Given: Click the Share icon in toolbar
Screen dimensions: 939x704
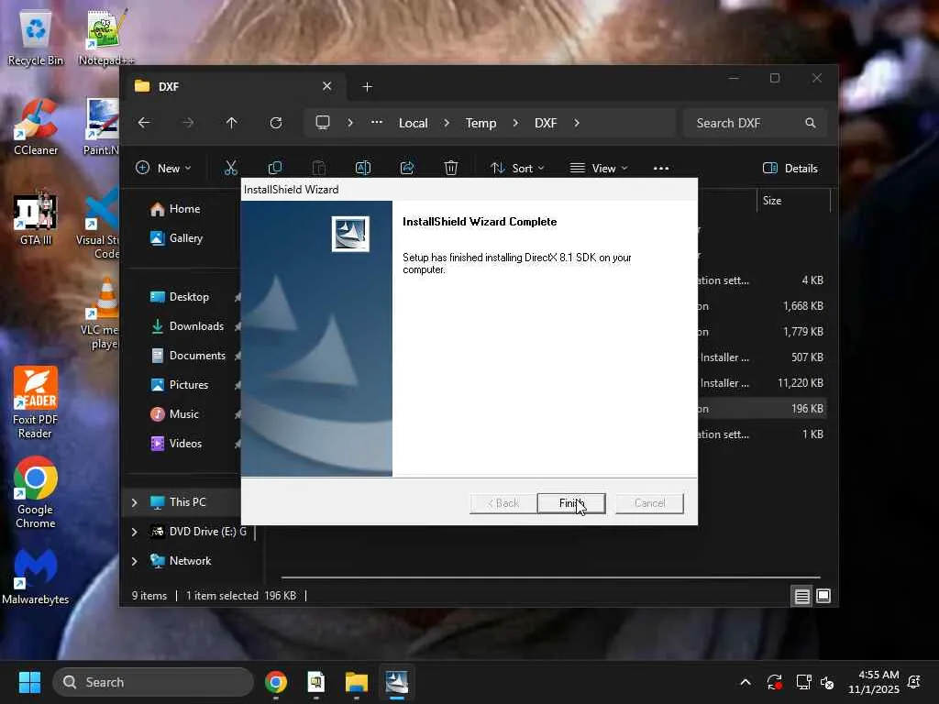Looking at the screenshot, I should (407, 169).
